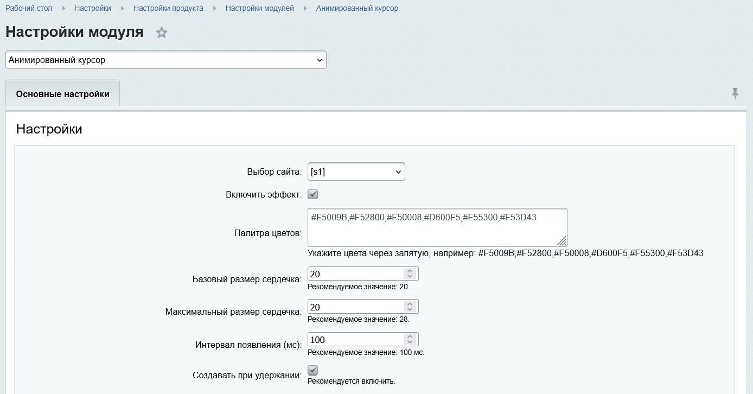This screenshot has height=394, width=753.
Task: Open 'Настройки продукта' breadcrumb link
Action: click(168, 8)
